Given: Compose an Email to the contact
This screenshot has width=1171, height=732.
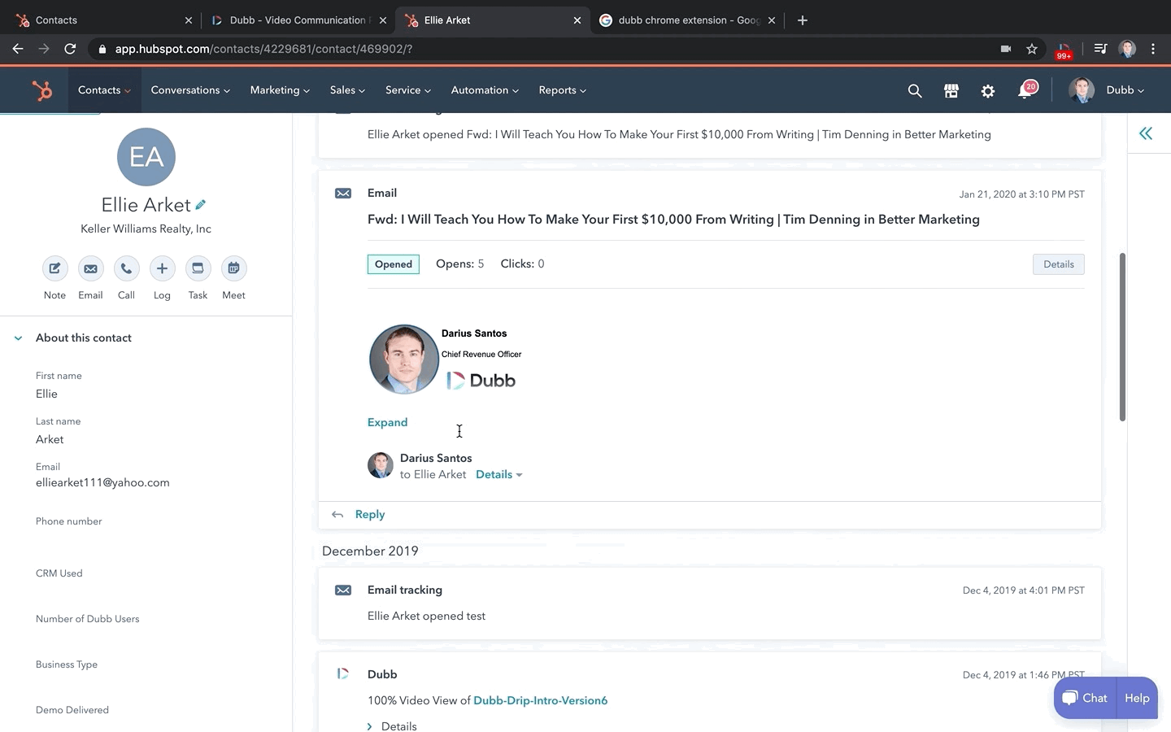Looking at the screenshot, I should pos(90,268).
